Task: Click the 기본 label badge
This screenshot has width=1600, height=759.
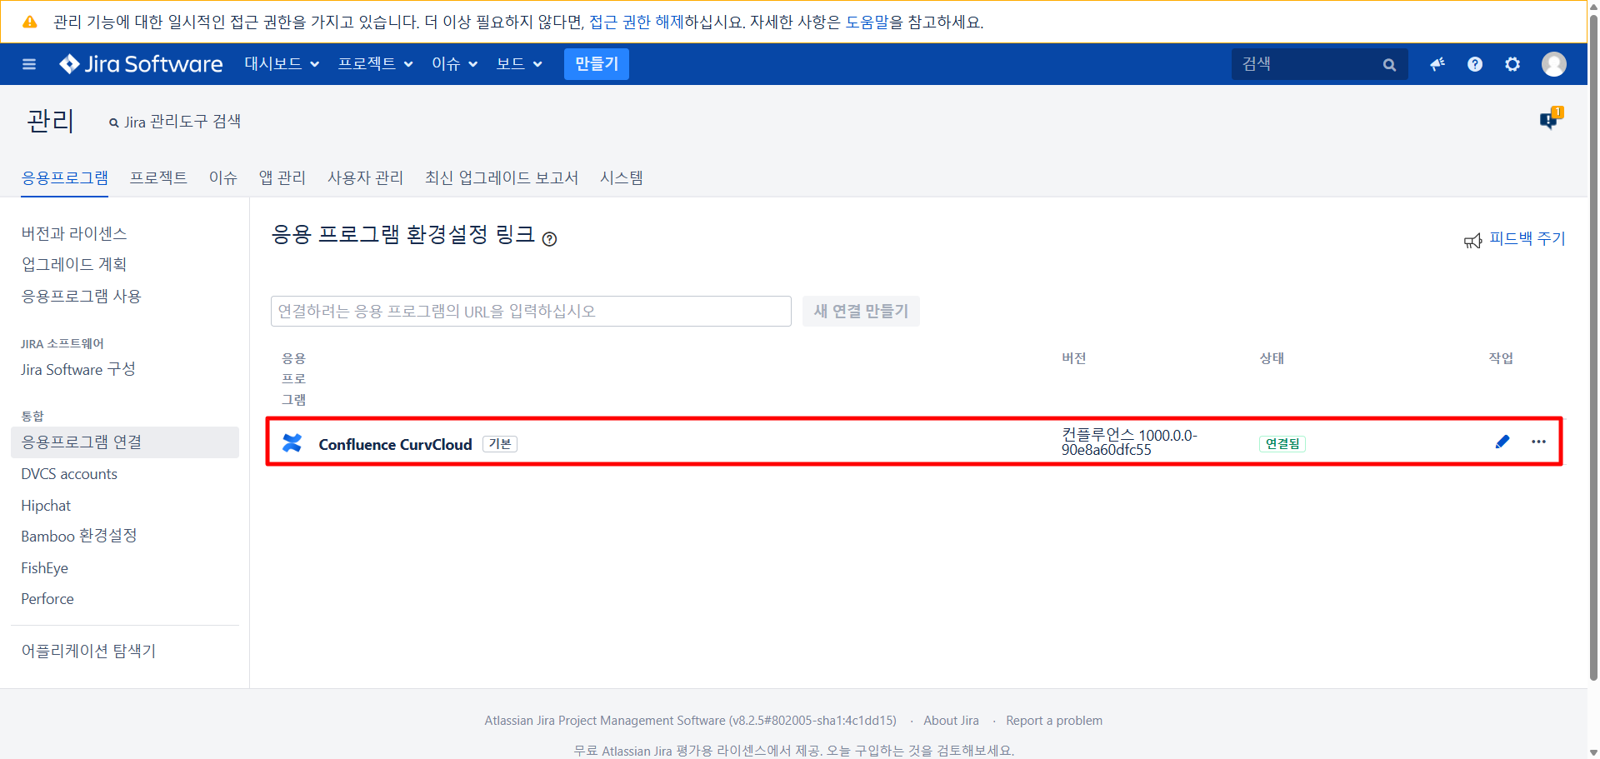Action: pos(500,444)
